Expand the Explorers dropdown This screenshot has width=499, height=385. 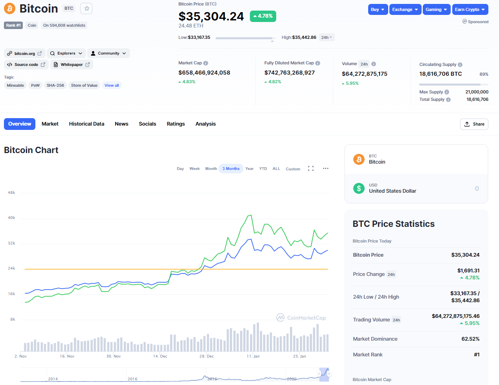[66, 53]
